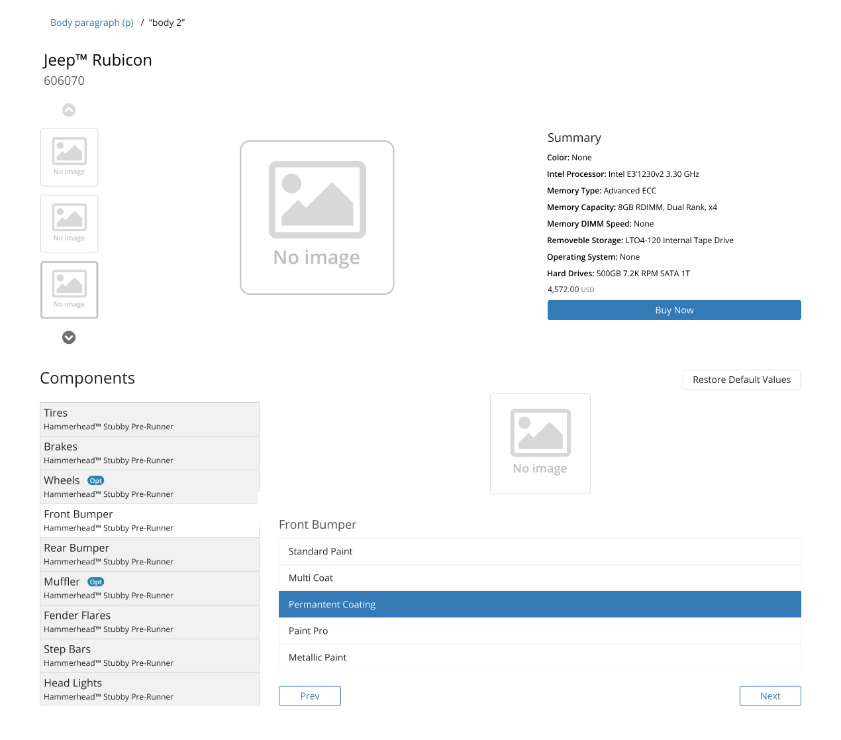Click the Opt badge next to Muffler
The width and height of the screenshot is (841, 740).
click(96, 582)
